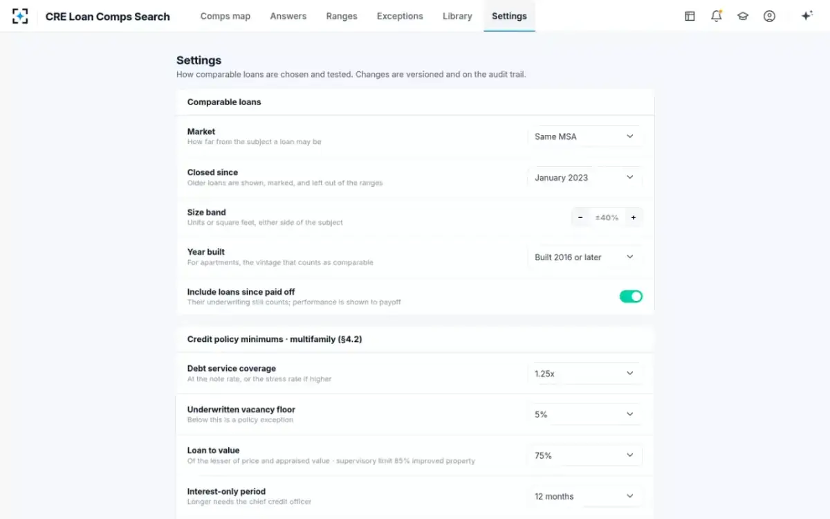
Task: Decrease the Size band percentage
Action: (x=580, y=217)
